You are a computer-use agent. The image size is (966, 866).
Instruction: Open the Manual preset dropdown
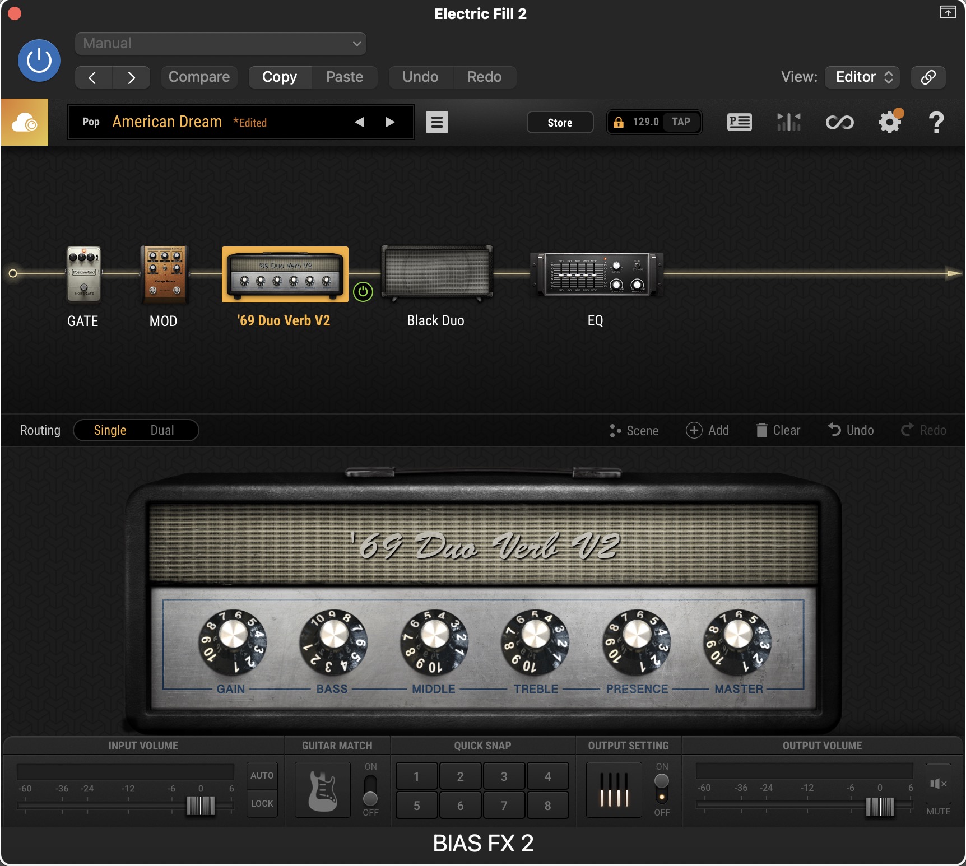pos(221,44)
